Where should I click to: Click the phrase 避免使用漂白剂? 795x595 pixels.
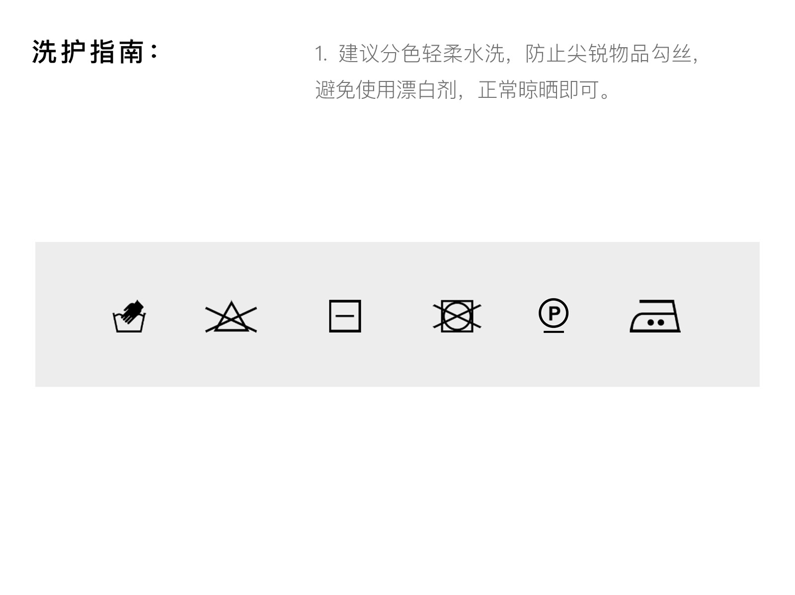pyautogui.click(x=386, y=90)
